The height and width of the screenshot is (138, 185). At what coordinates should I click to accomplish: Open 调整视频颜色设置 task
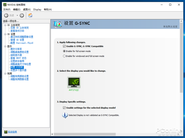click(x=20, y=76)
